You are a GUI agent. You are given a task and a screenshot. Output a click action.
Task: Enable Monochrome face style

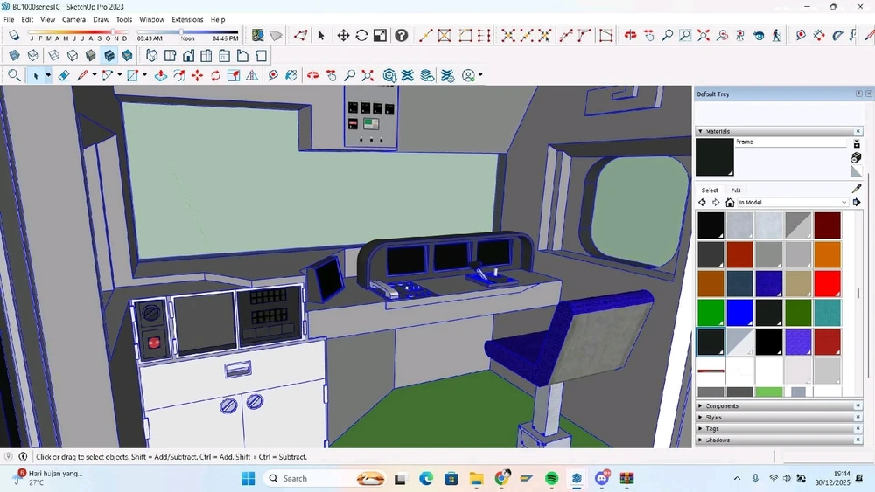coord(128,56)
